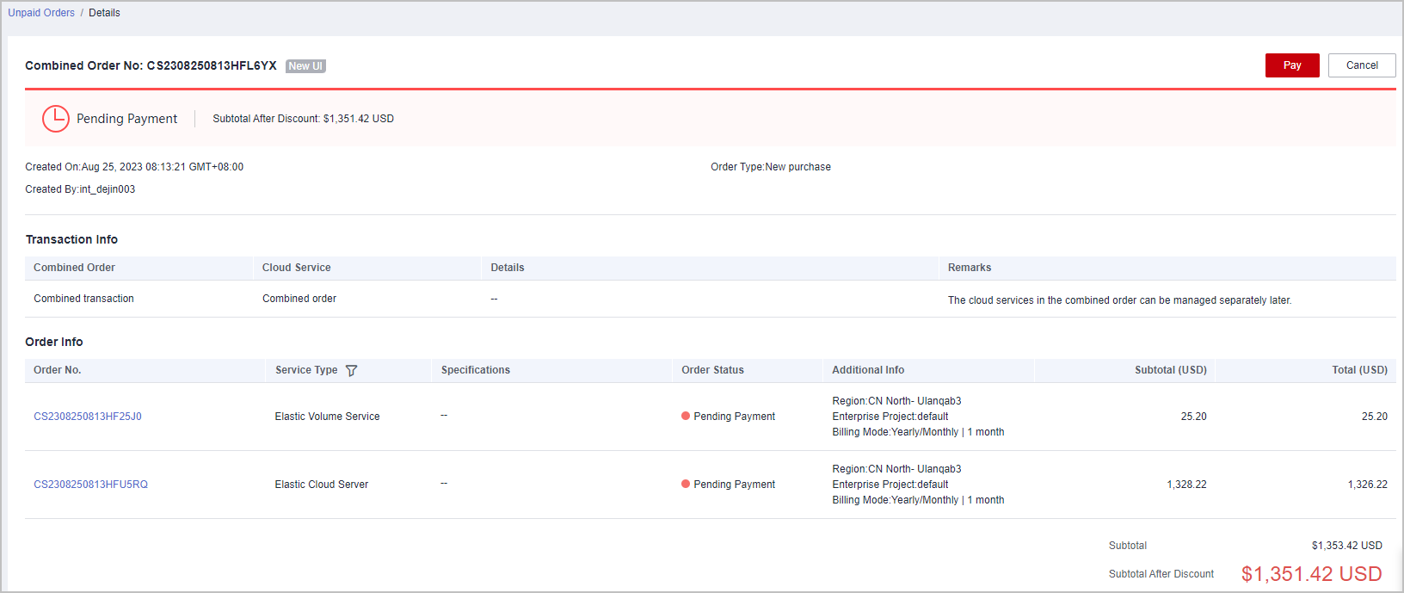Click the Combined transaction cell
Screen dimensions: 1404x593
click(83, 299)
